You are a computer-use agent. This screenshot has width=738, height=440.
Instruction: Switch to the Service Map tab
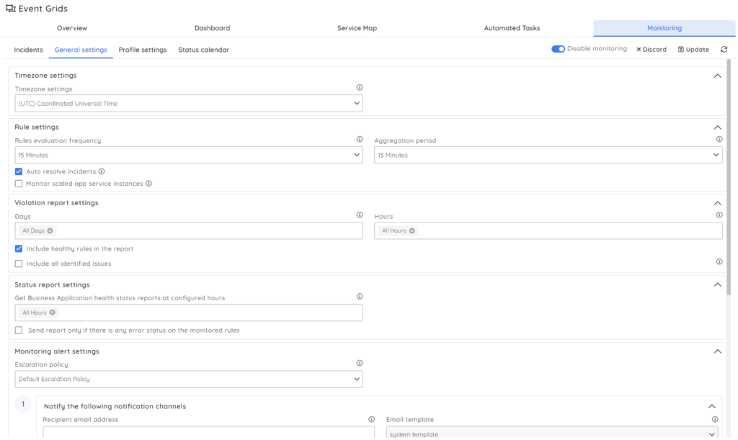[x=357, y=28]
